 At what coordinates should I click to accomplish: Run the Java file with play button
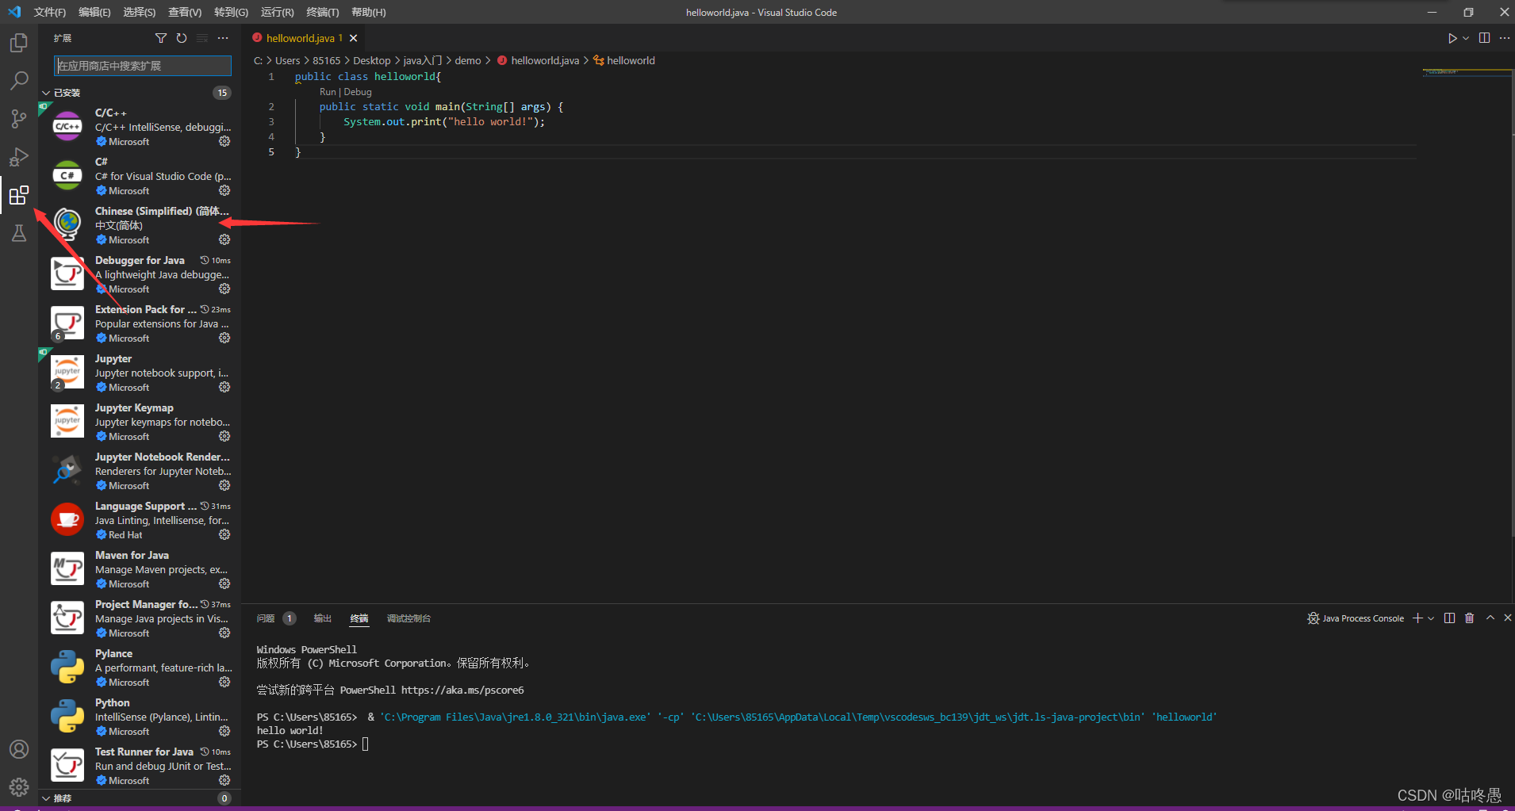pyautogui.click(x=1452, y=38)
